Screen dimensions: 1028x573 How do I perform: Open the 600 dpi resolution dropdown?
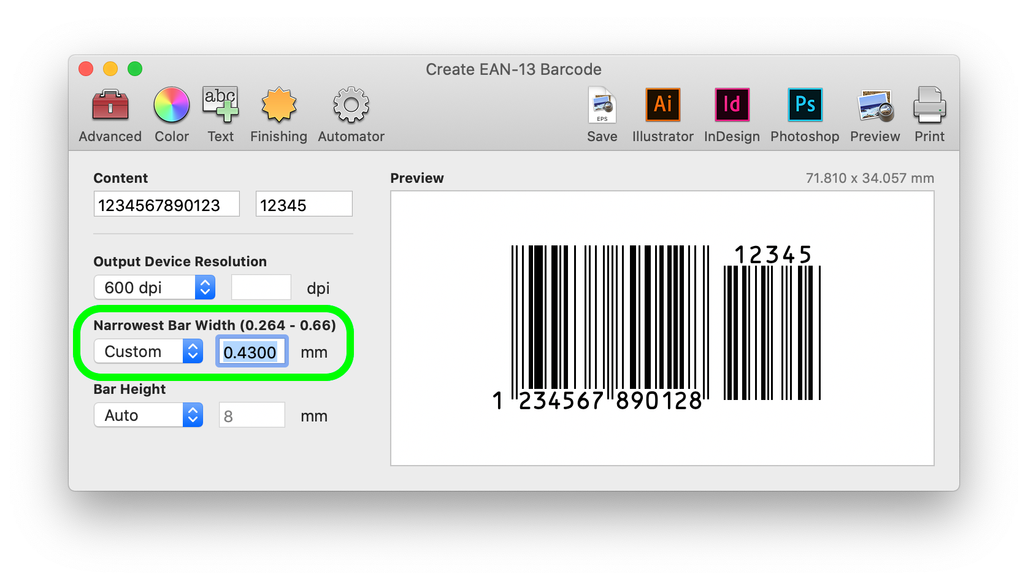pyautogui.click(x=155, y=287)
